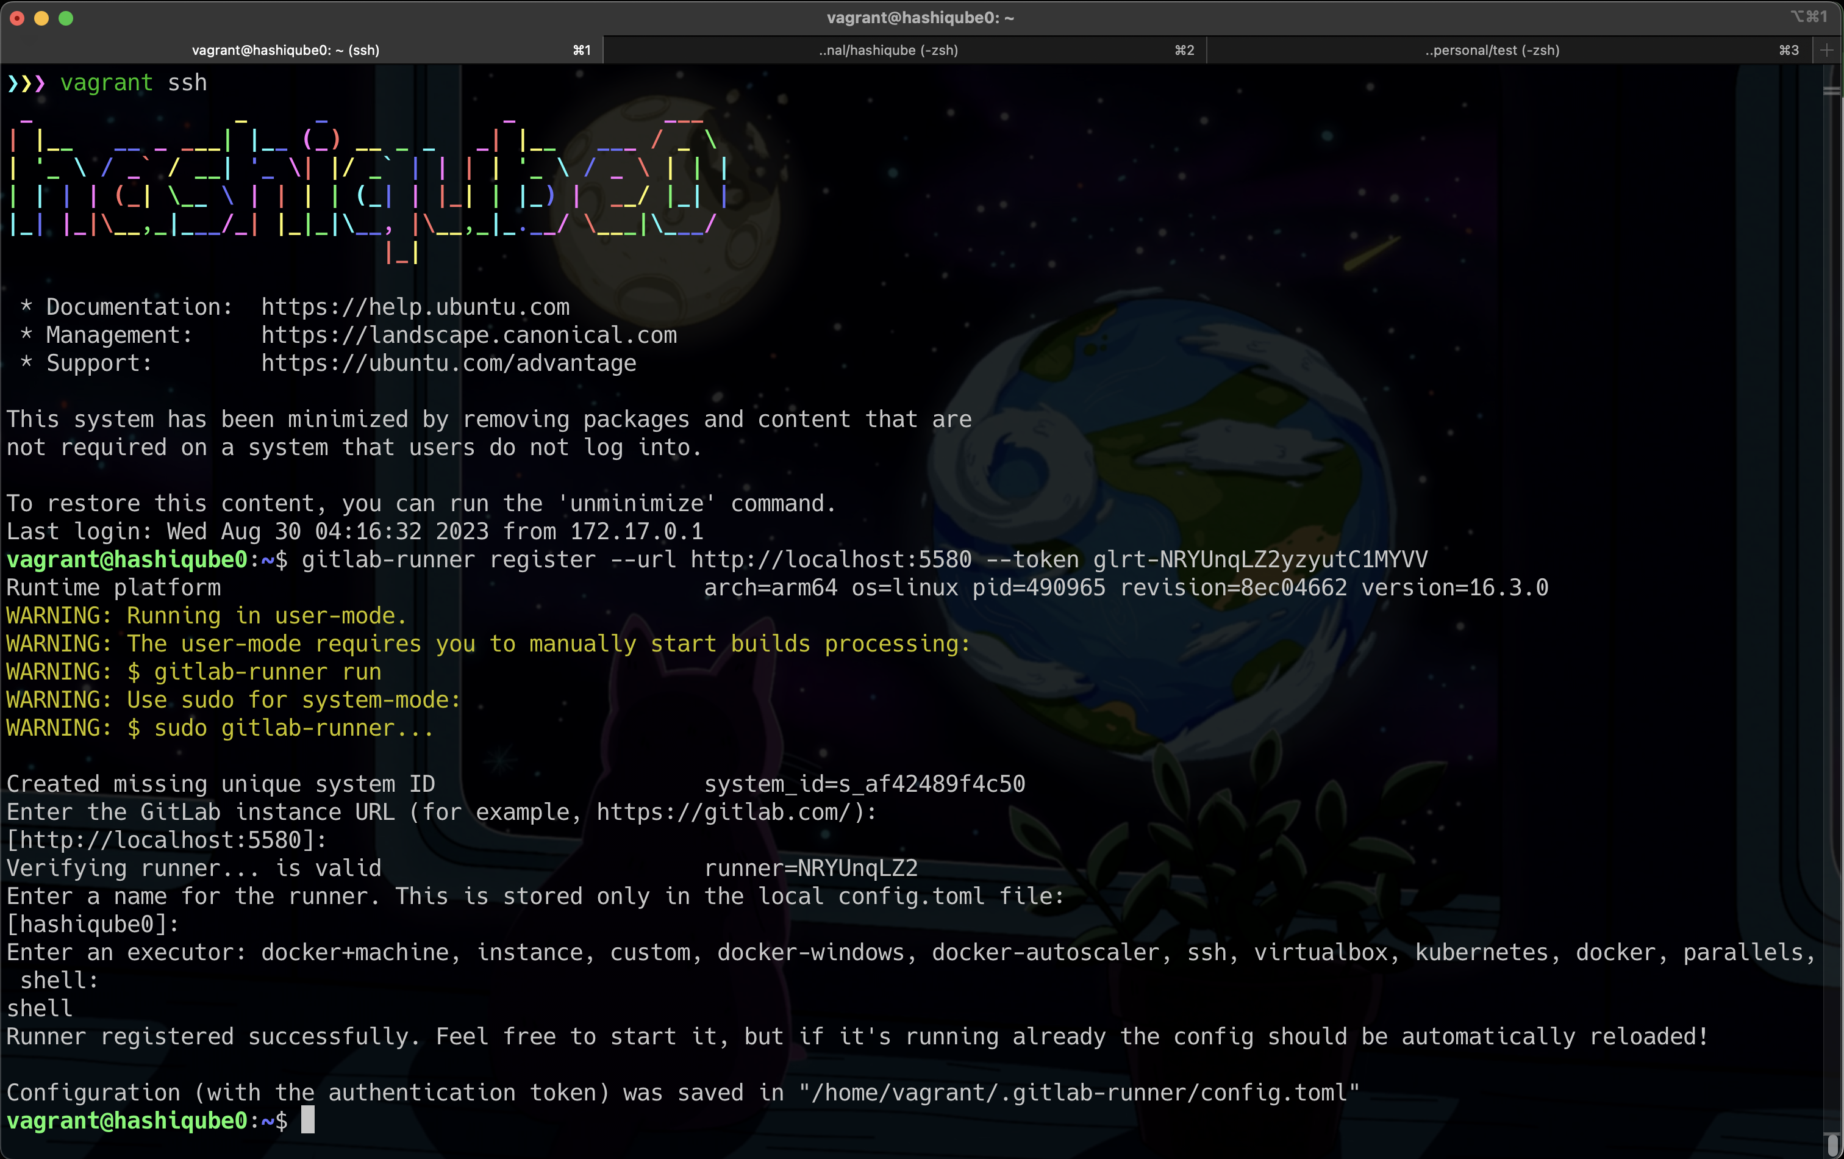Image resolution: width=1844 pixels, height=1159 pixels.
Task: Click the vertical scrollbar thumb at bottom right
Action: coord(1832,1144)
